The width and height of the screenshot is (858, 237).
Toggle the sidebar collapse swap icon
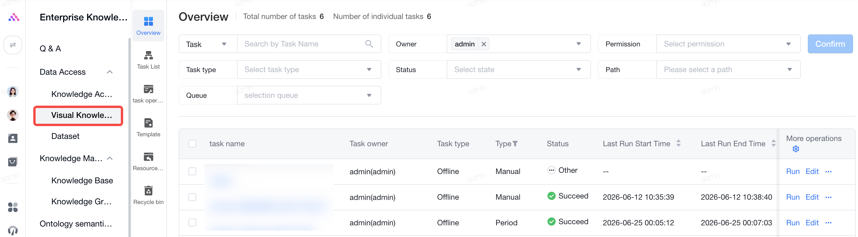pyautogui.click(x=13, y=45)
